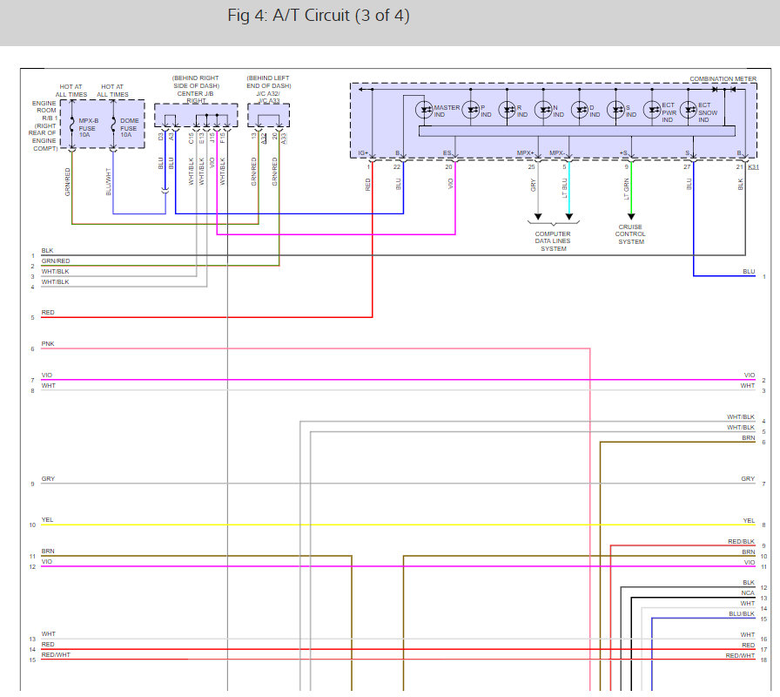This screenshot has width=780, height=697.
Task: Click the DOME fuse symbol
Action: tap(113, 125)
